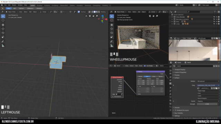Switch to the Shading workspace tab
Image resolution: width=221 pixels, height=124 pixels.
click(x=72, y=6)
